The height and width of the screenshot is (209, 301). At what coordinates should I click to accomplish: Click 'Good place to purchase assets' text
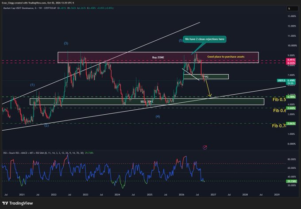226,57
